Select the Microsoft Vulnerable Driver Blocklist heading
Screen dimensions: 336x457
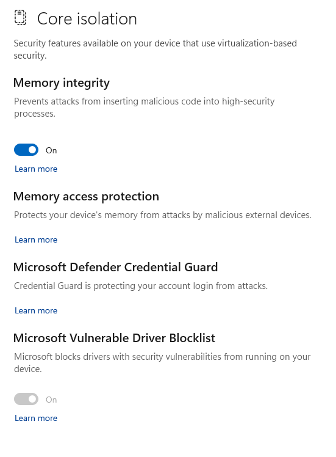(x=114, y=338)
